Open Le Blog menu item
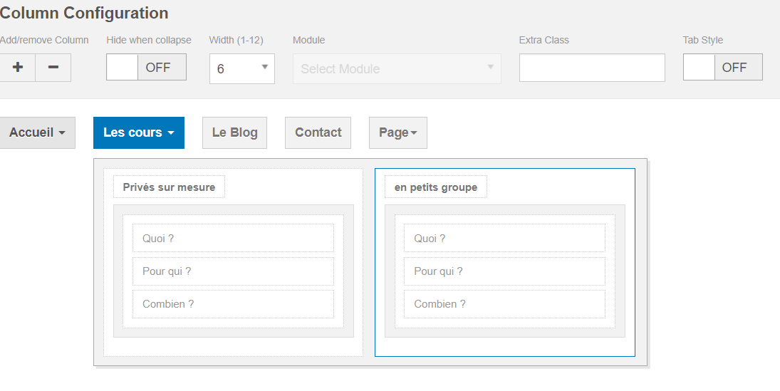 (234, 132)
